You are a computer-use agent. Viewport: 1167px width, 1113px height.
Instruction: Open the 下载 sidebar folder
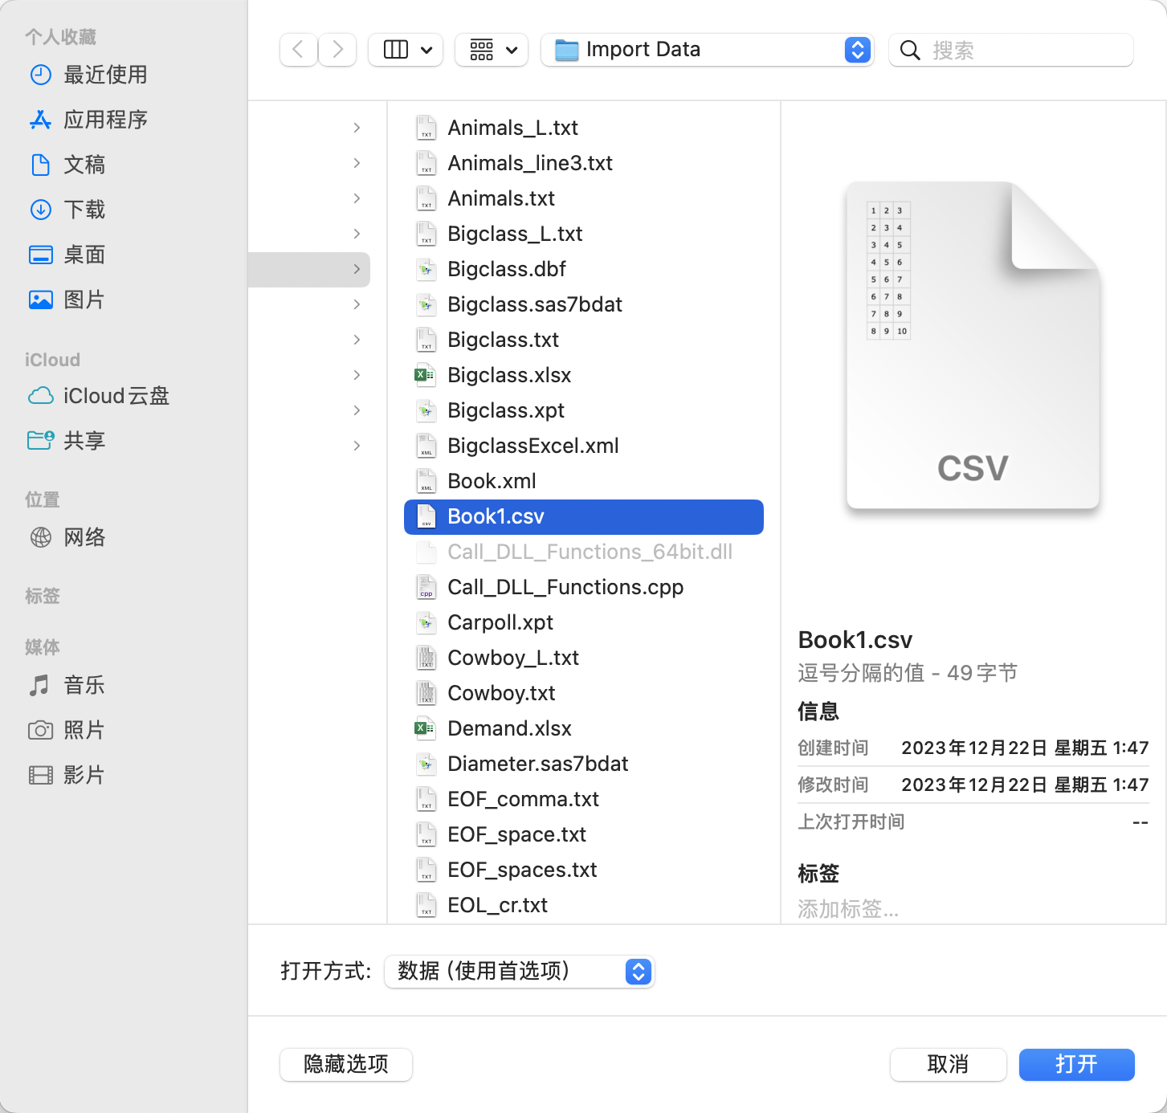(67, 210)
